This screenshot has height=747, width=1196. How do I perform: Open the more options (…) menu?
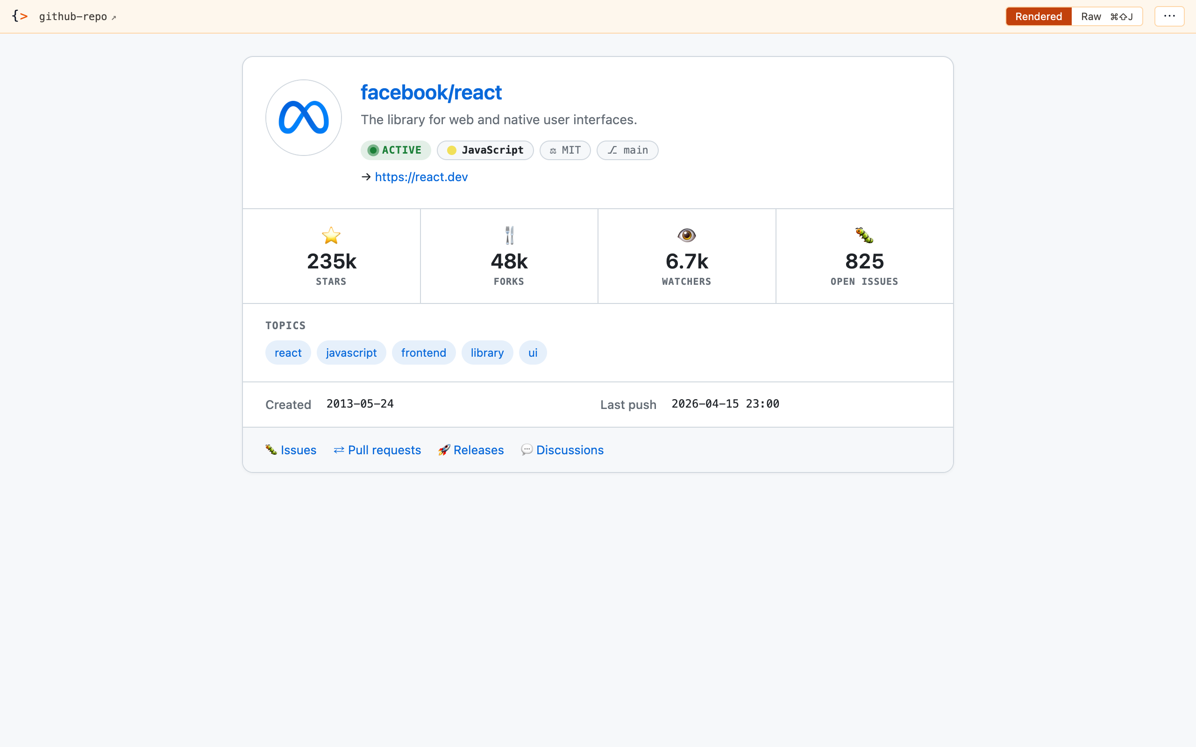(x=1169, y=15)
